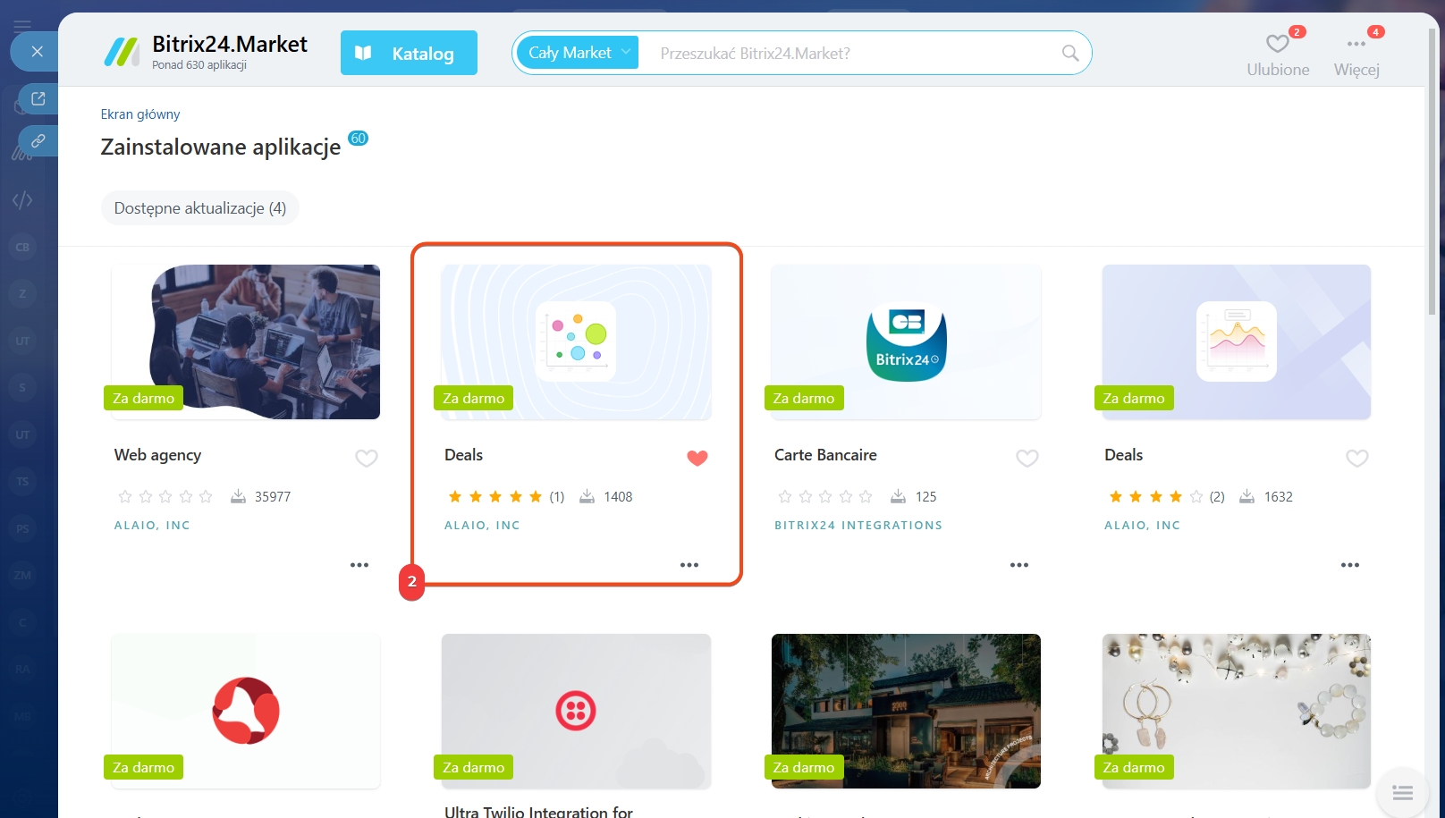Show Dostępne aktualizacje (4) updates
1445x818 pixels.
click(200, 208)
